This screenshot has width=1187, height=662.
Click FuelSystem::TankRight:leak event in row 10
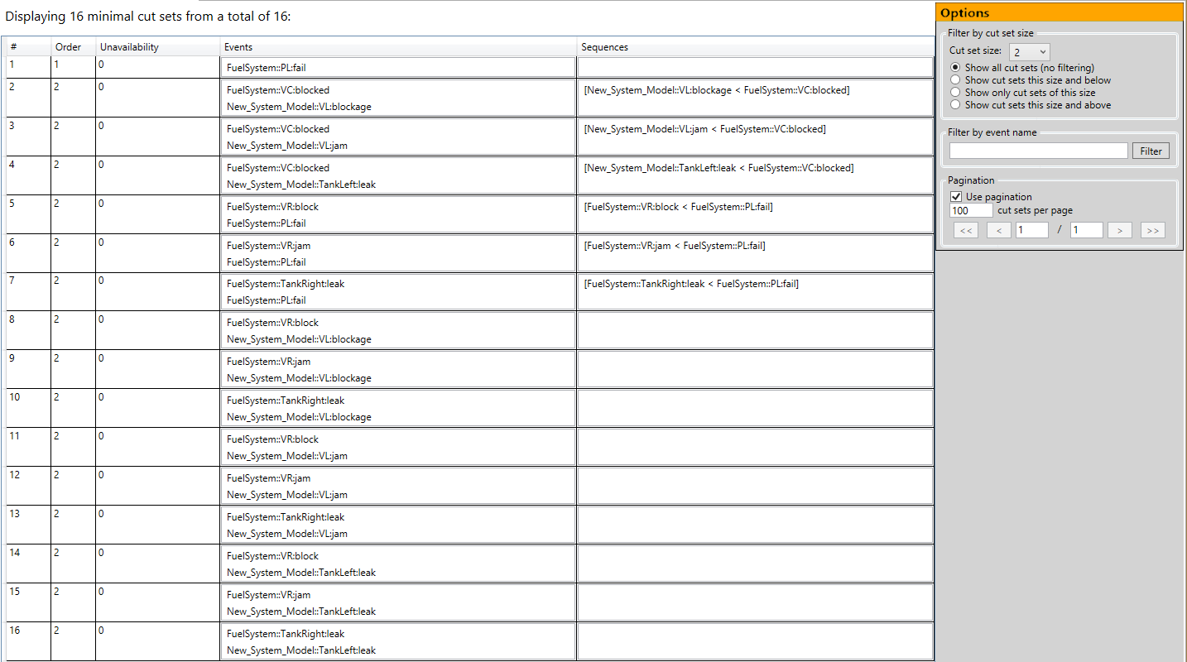click(x=286, y=401)
